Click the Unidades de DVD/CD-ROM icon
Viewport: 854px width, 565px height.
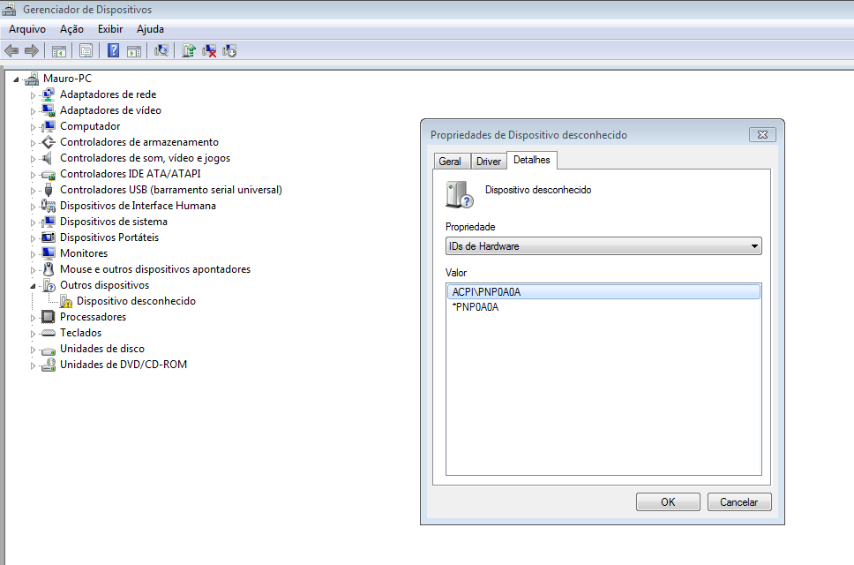(49, 365)
